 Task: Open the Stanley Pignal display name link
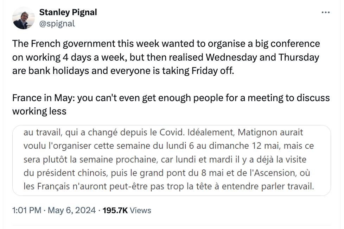(68, 12)
